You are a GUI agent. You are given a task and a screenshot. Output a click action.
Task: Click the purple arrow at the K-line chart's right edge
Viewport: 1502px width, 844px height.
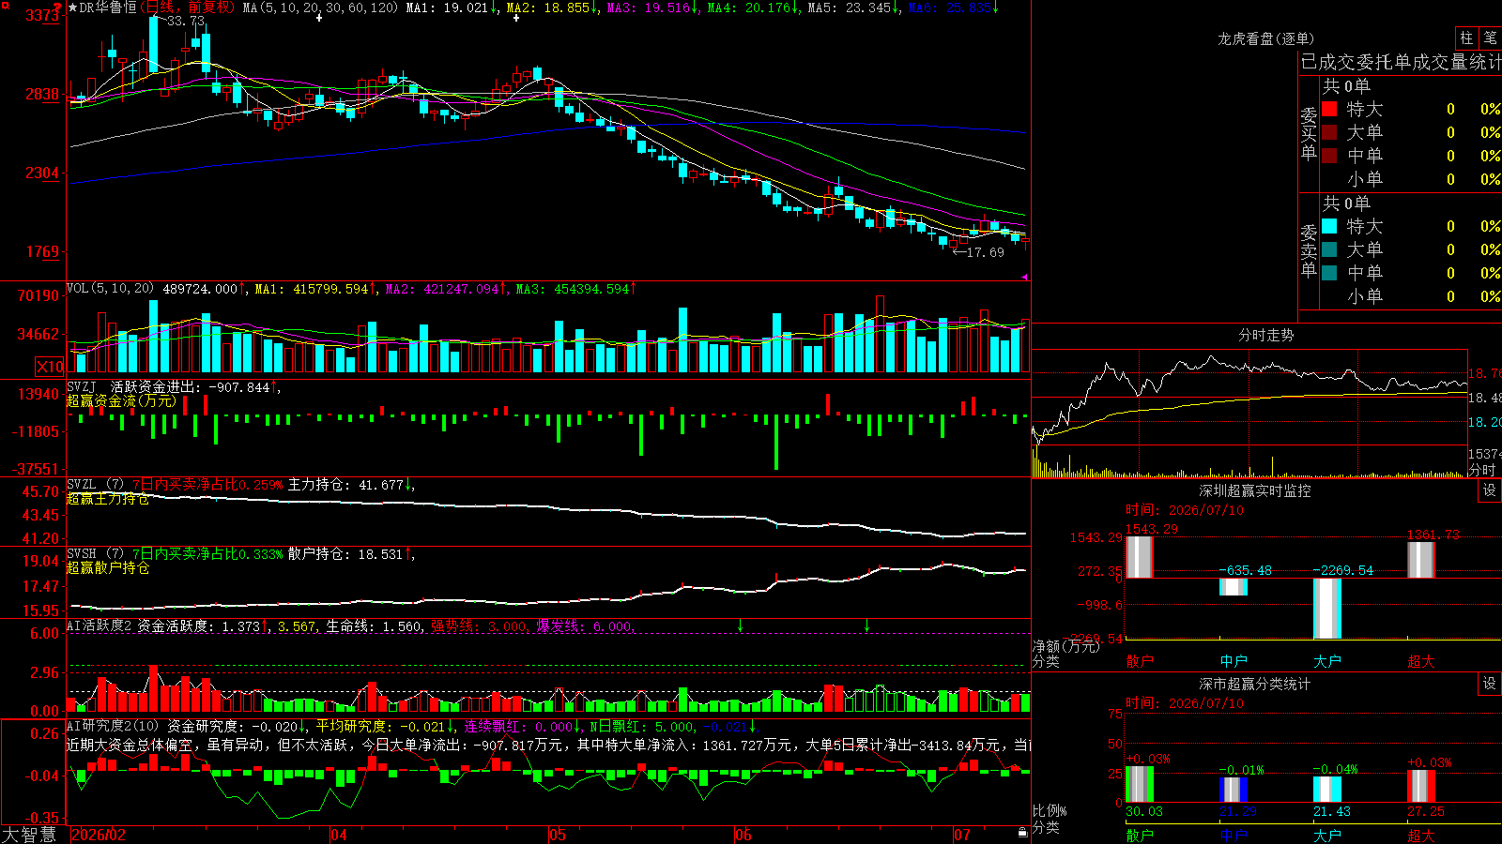coord(1024,277)
